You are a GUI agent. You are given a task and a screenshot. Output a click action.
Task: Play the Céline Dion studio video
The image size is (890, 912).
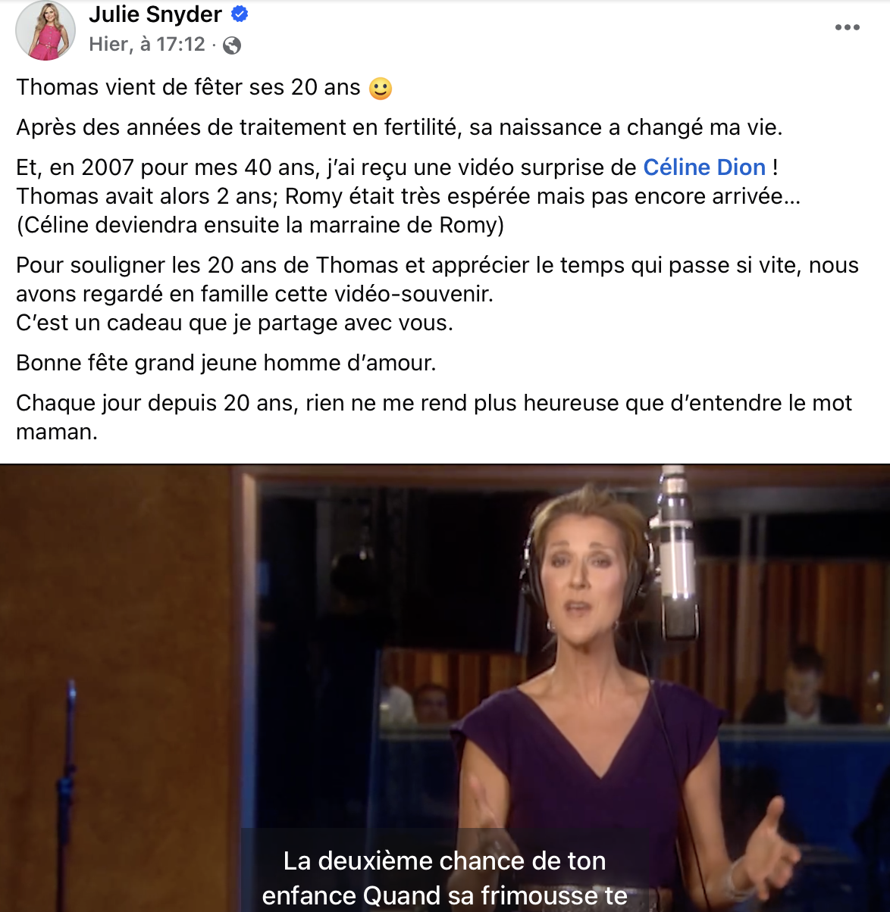click(445, 688)
